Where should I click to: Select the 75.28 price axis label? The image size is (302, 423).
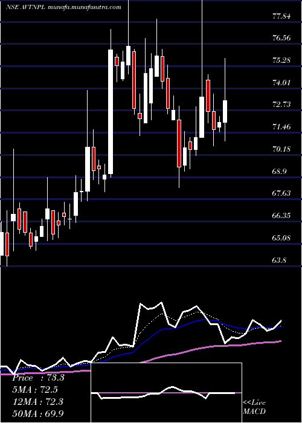click(x=281, y=60)
